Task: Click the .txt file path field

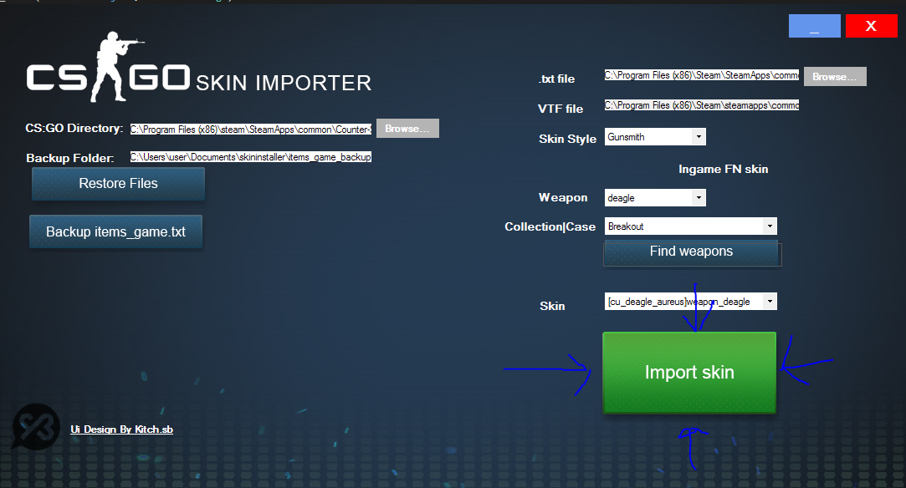Action: click(x=701, y=75)
